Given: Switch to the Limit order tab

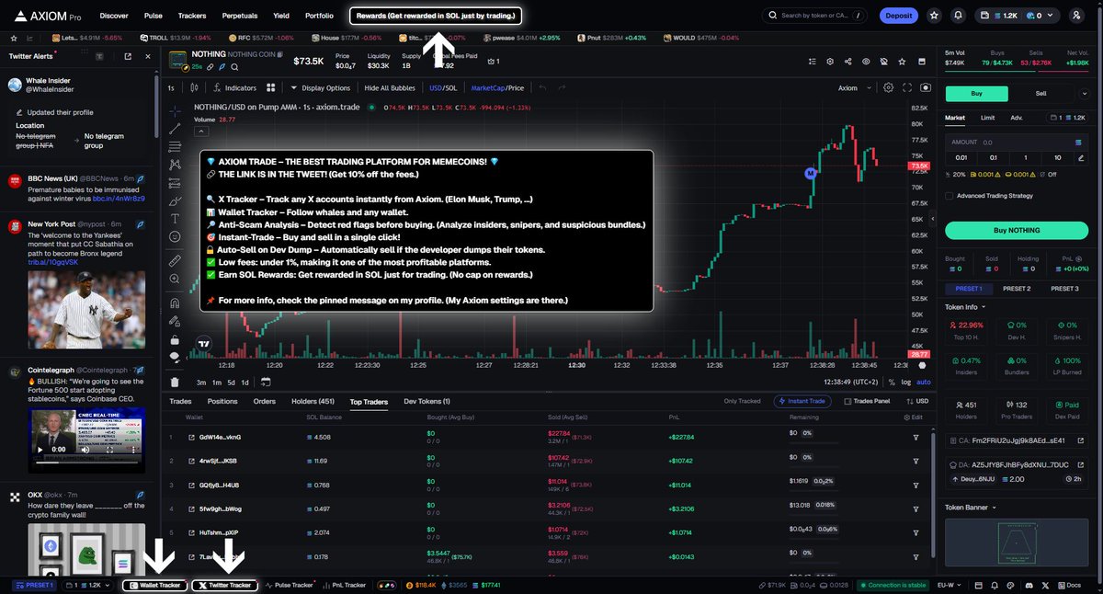Looking at the screenshot, I should (x=987, y=118).
